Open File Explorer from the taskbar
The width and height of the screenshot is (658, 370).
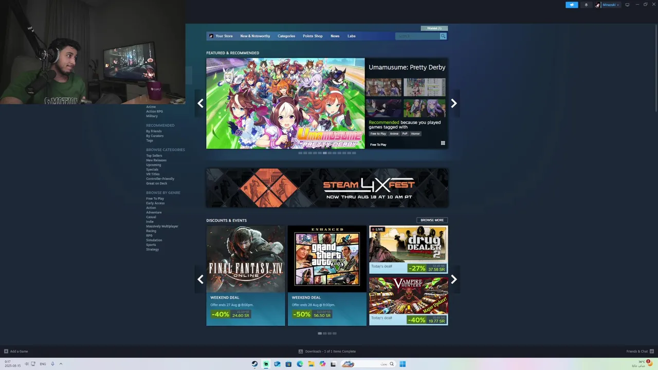[311, 364]
